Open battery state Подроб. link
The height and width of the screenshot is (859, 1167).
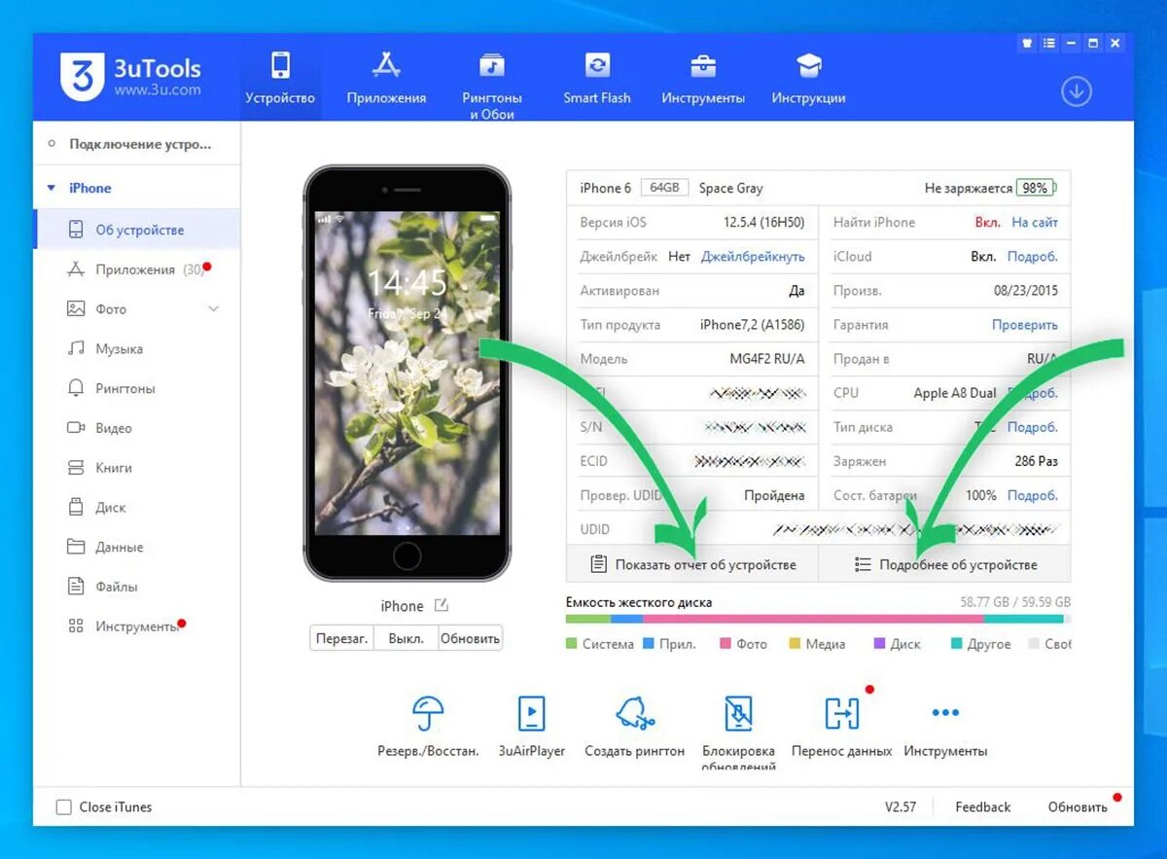tap(1033, 495)
